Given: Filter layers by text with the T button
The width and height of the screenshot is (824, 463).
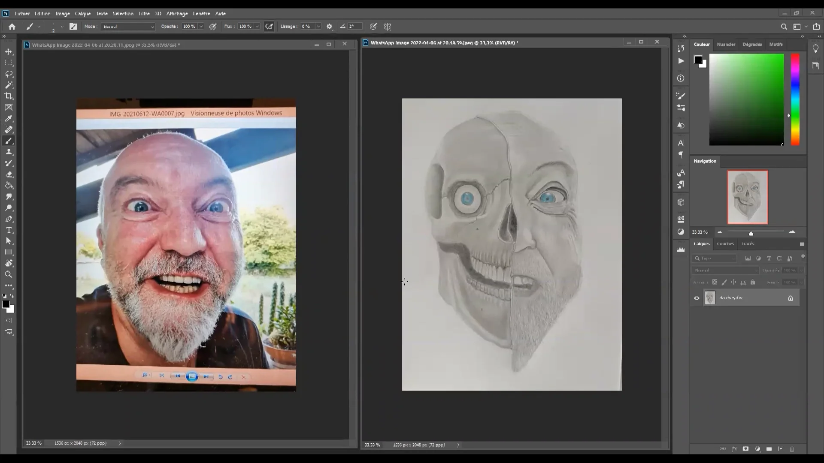Looking at the screenshot, I should click(x=769, y=259).
